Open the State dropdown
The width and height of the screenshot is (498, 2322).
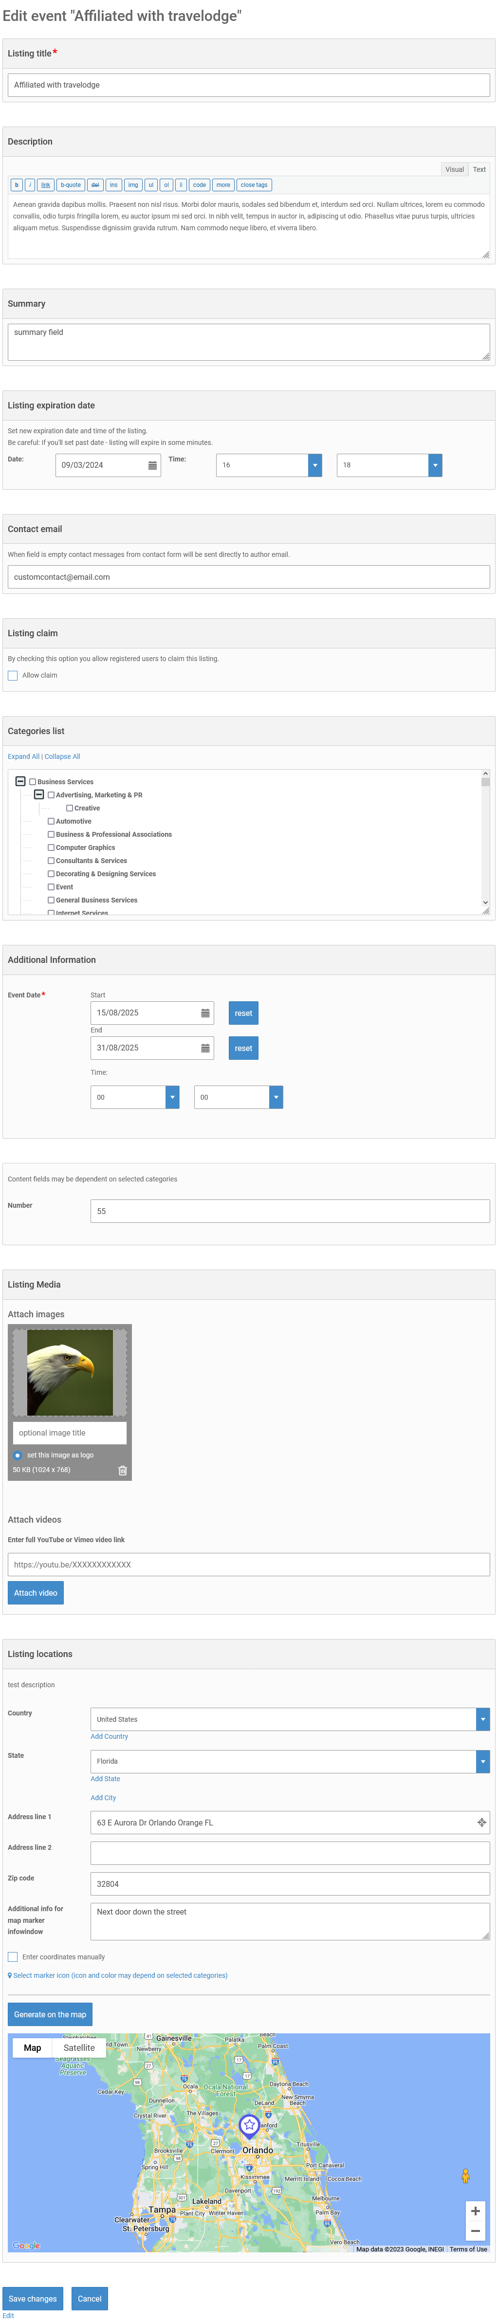pos(291,1761)
